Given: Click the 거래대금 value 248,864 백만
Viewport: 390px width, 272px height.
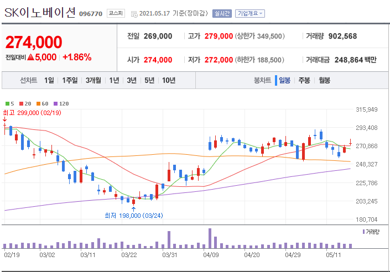Looking at the screenshot, I should point(356,60).
